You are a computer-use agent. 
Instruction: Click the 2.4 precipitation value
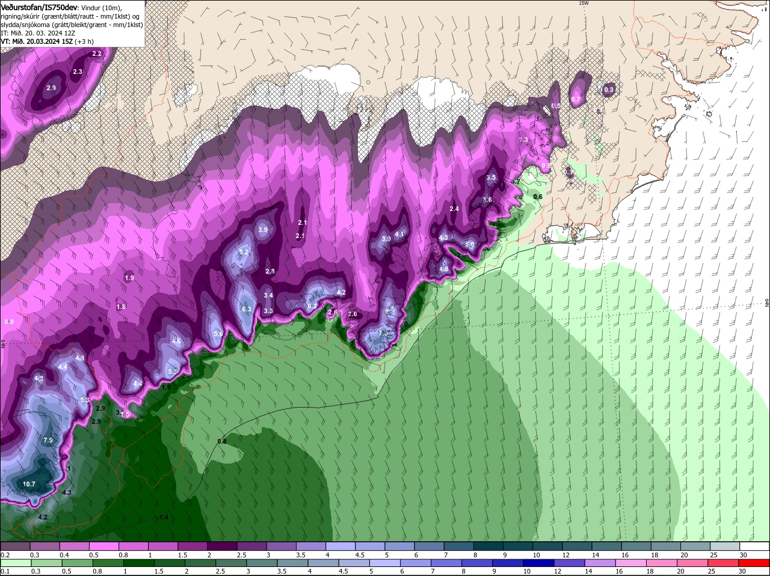point(455,209)
